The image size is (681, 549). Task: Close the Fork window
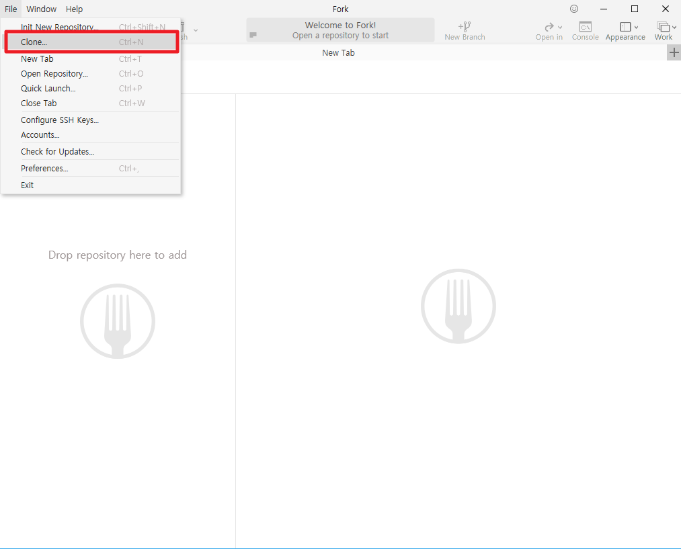pos(666,9)
